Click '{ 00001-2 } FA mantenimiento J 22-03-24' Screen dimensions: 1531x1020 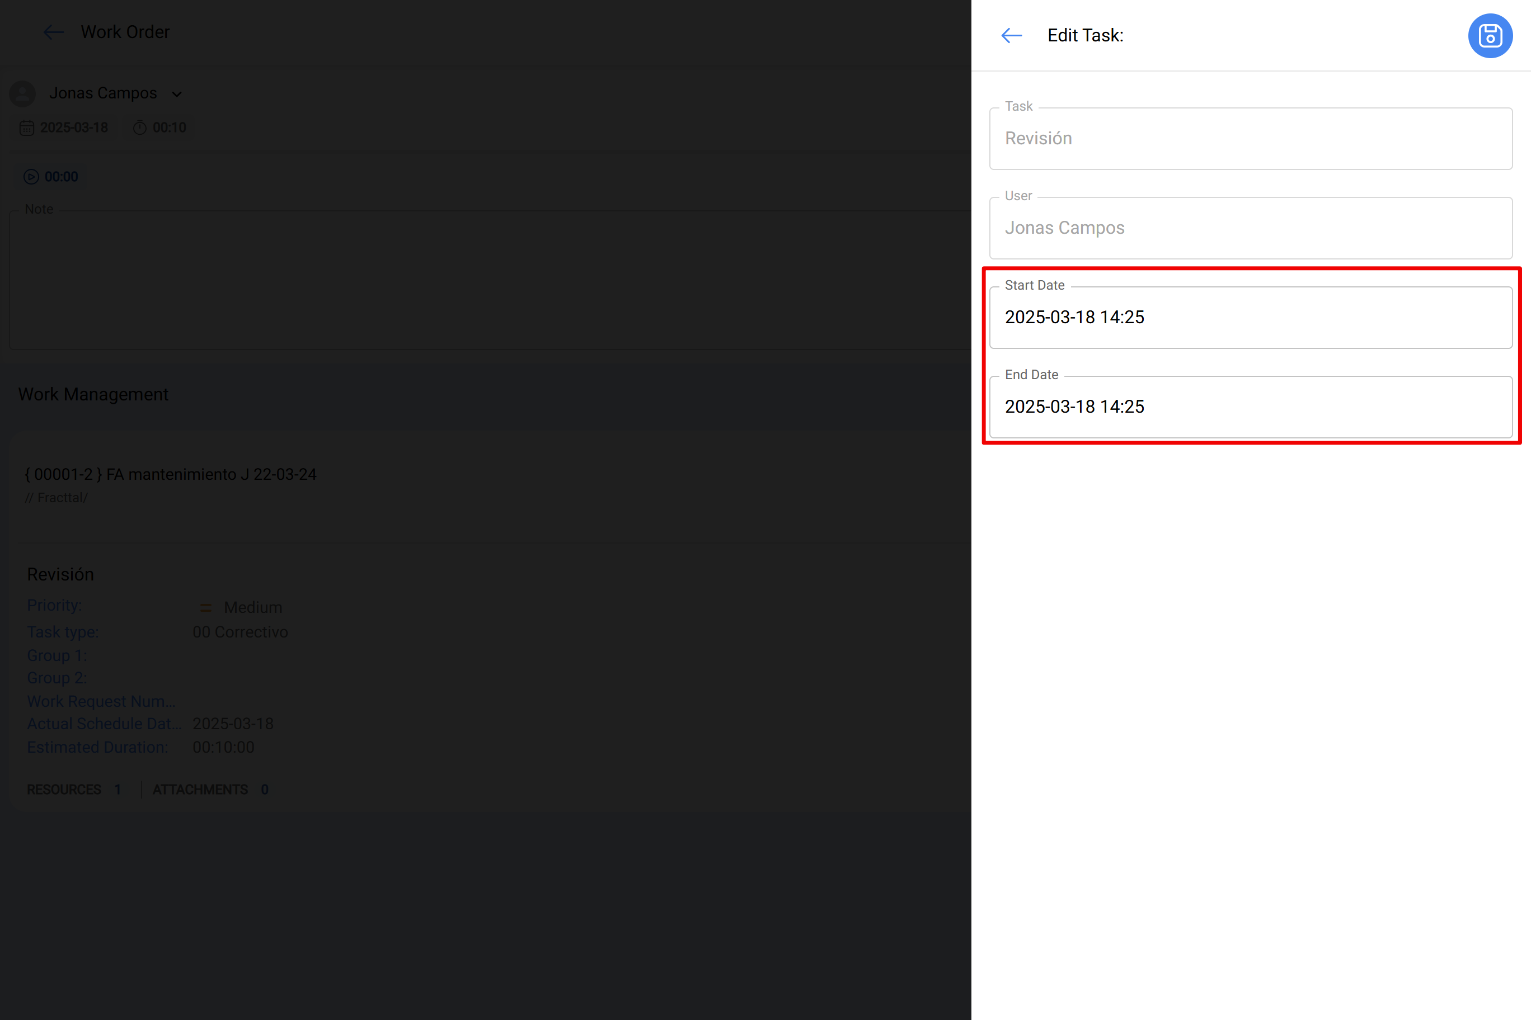(x=171, y=474)
